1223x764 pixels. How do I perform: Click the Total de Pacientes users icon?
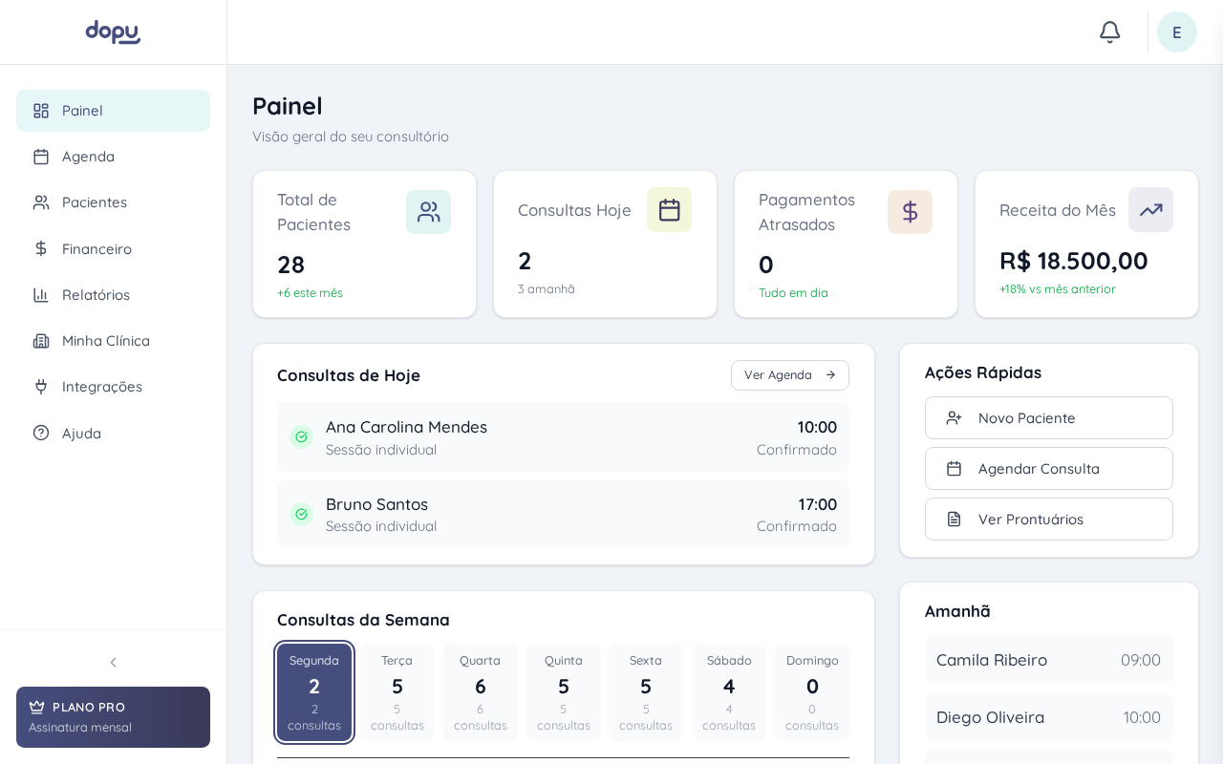coord(428,212)
